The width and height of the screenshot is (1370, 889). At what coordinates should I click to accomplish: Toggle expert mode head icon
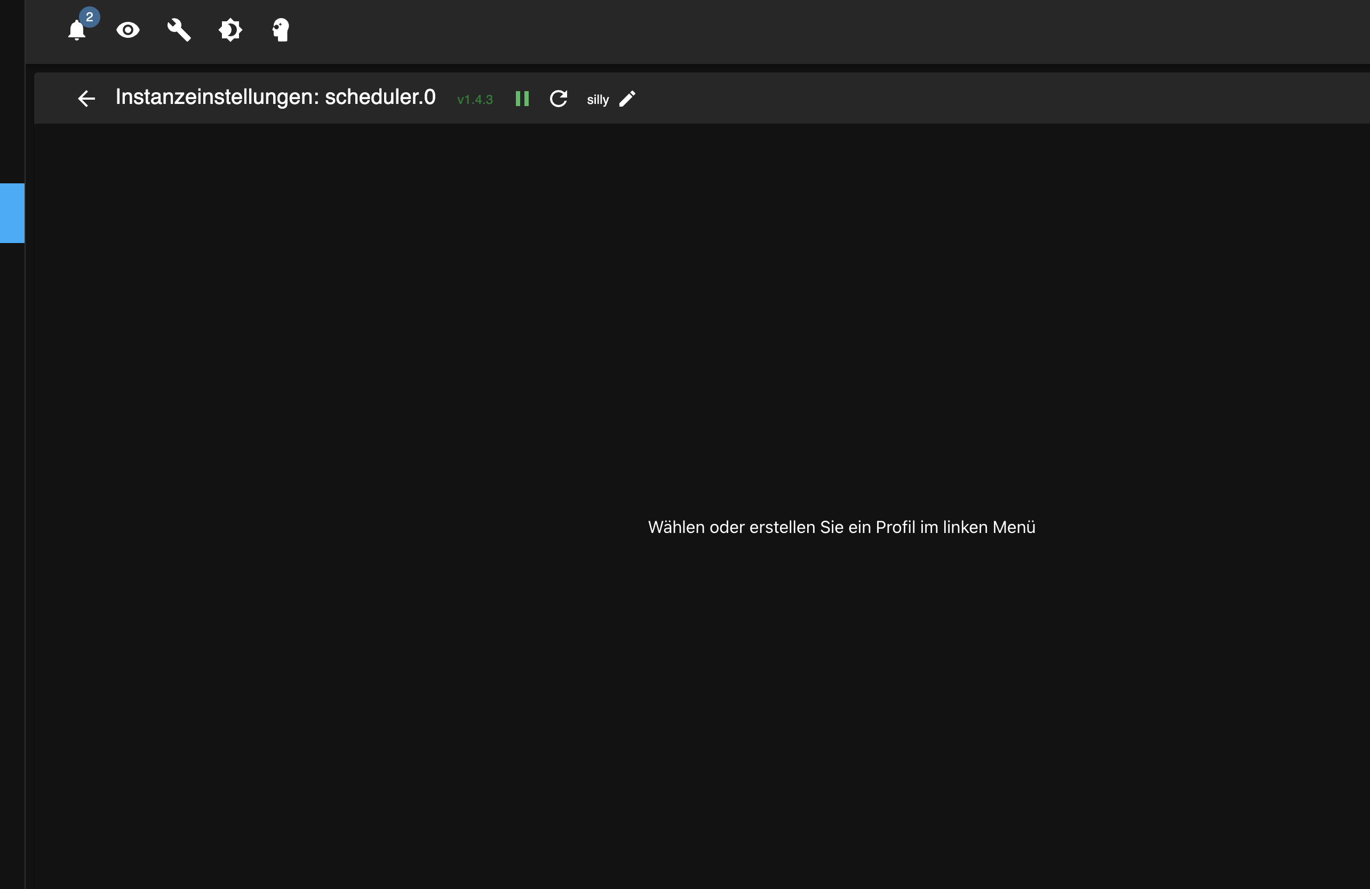[281, 30]
